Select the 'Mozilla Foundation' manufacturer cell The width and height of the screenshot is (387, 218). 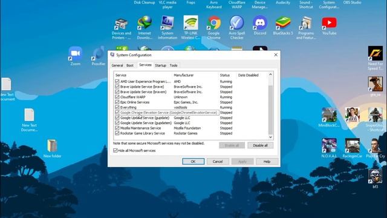point(187,128)
